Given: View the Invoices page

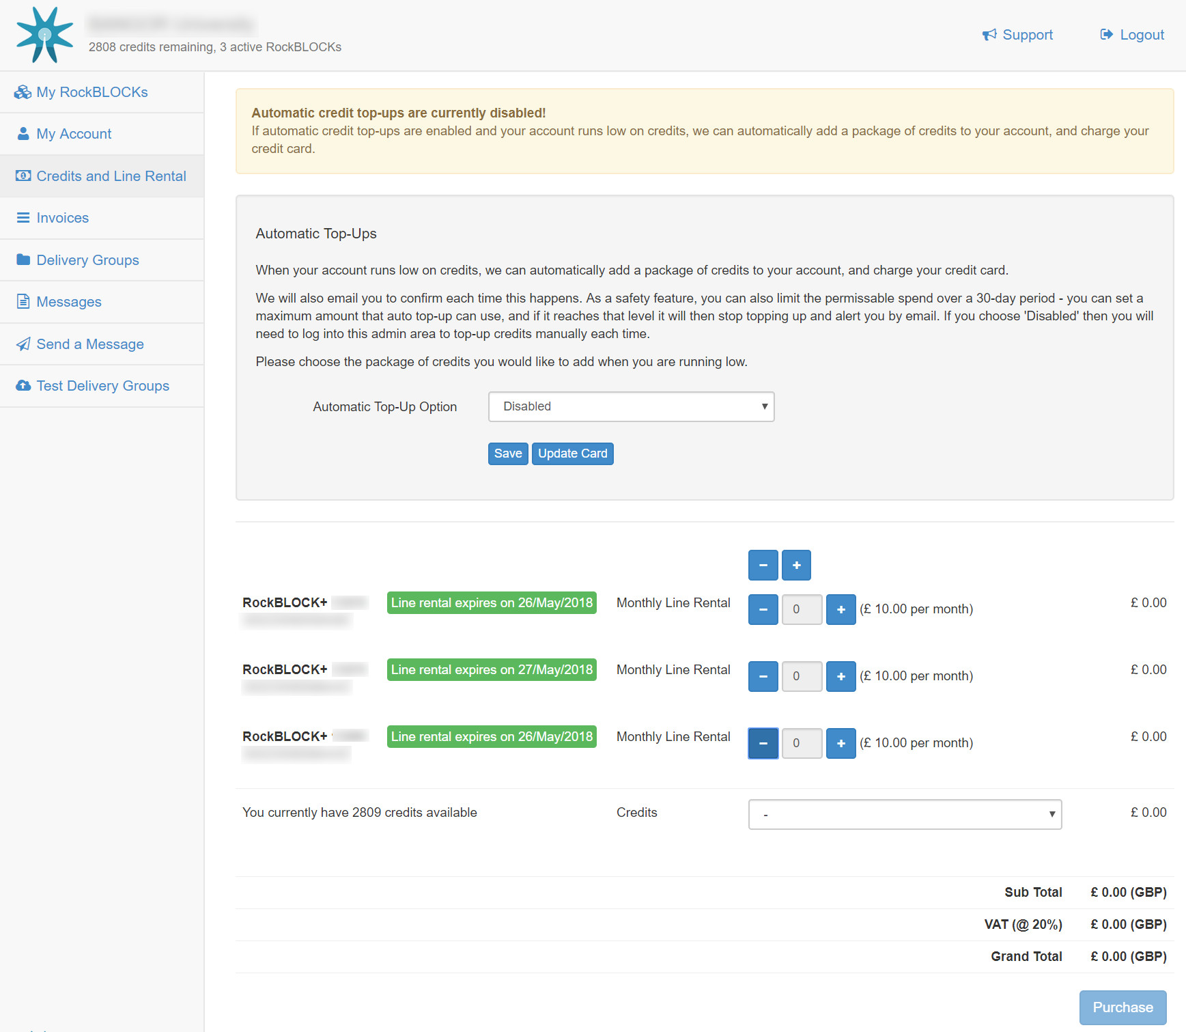Looking at the screenshot, I should (x=102, y=218).
